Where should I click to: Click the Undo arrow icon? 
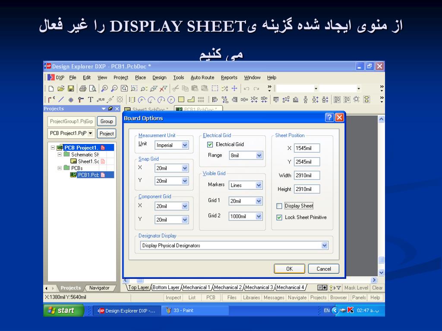(x=246, y=89)
